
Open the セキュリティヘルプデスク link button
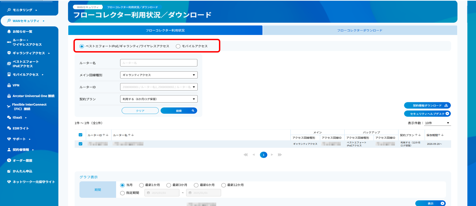tap(427, 114)
